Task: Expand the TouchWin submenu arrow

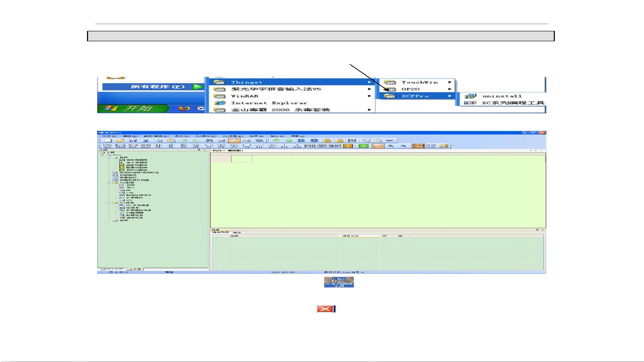Action: [450, 82]
